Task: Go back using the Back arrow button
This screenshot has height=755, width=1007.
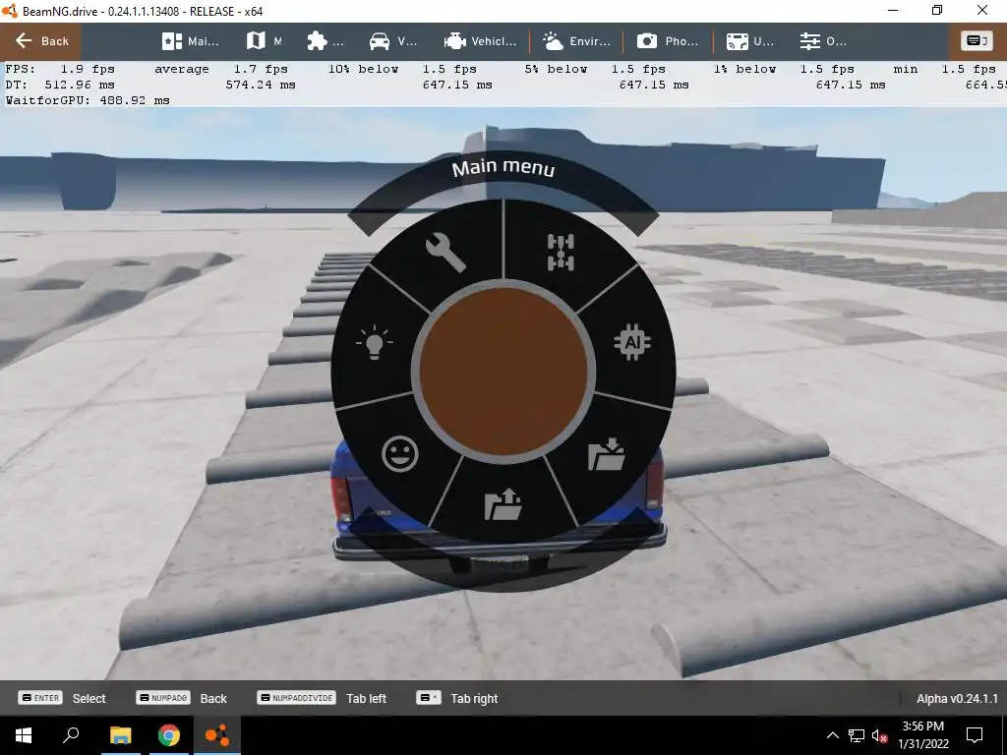Action: coord(41,41)
